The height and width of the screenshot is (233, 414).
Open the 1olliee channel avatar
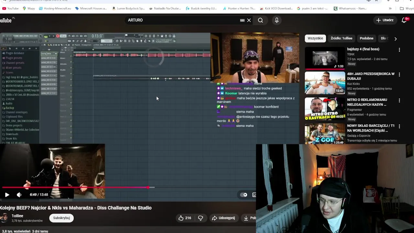pos(4,218)
